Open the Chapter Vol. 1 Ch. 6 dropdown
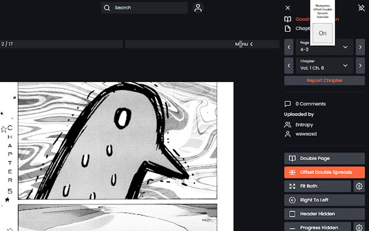The height and width of the screenshot is (231, 369). pyautogui.click(x=324, y=66)
